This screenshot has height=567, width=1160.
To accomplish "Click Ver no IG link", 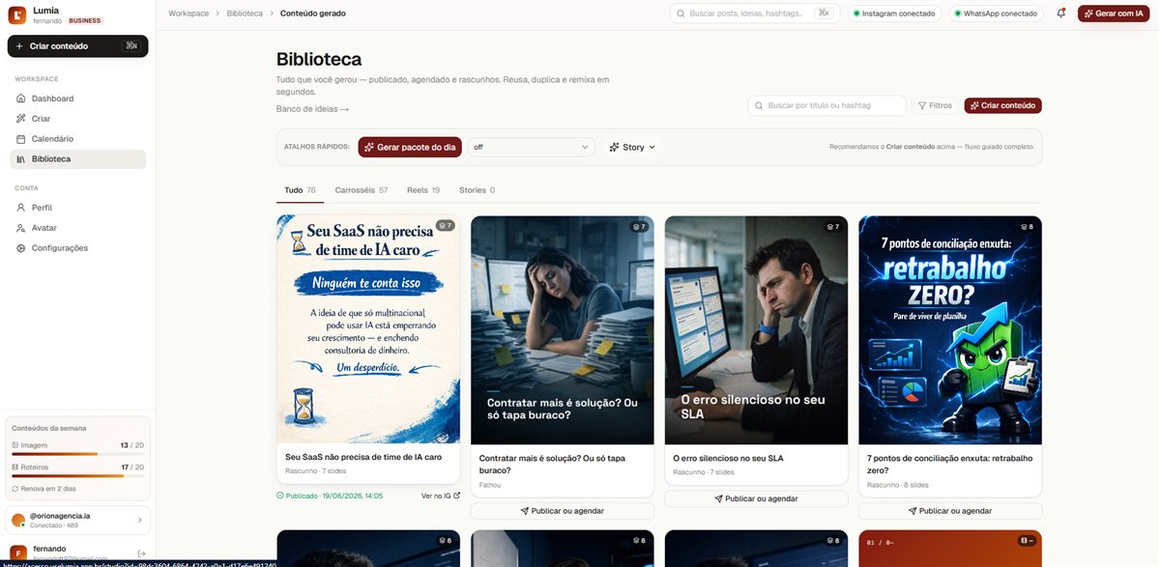I will 441,496.
